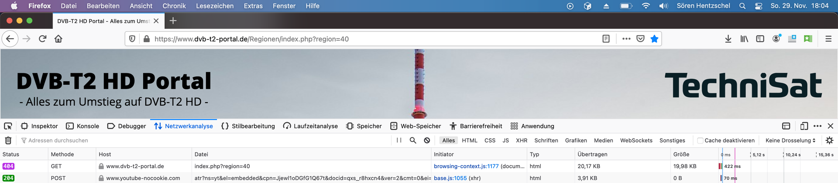Focus the Adressen durchsuchen filter field

pyautogui.click(x=205, y=140)
